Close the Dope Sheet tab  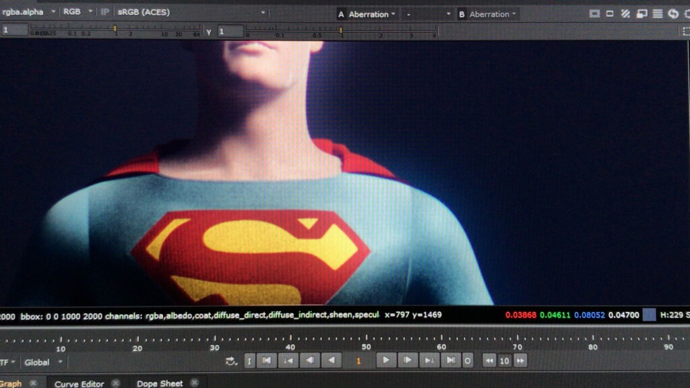[195, 383]
